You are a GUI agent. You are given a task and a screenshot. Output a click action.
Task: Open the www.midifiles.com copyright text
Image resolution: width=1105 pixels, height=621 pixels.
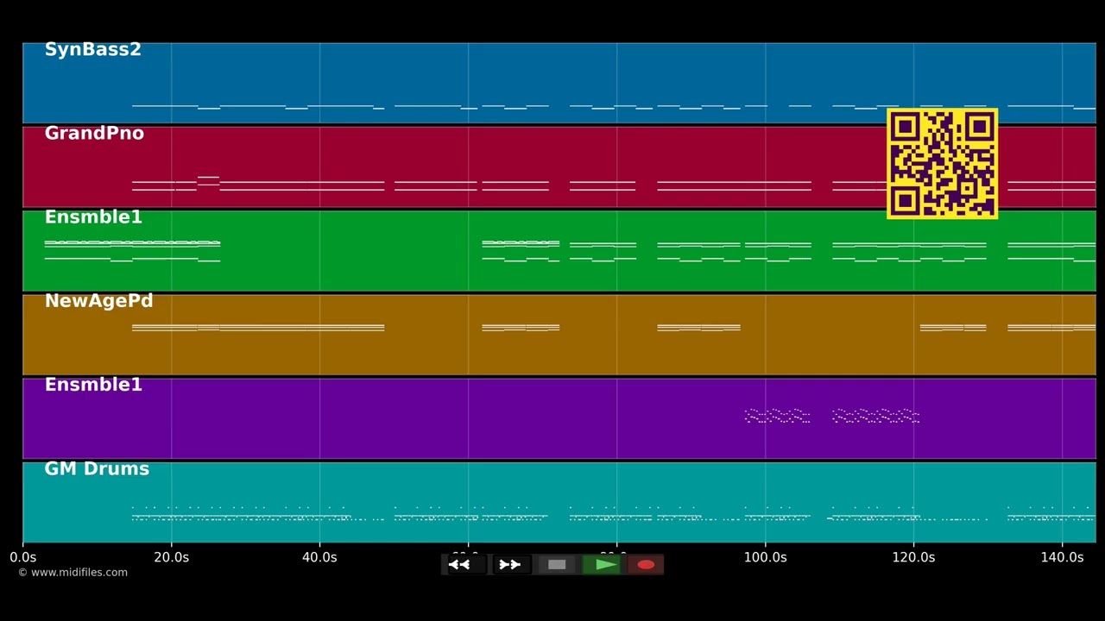coord(73,573)
